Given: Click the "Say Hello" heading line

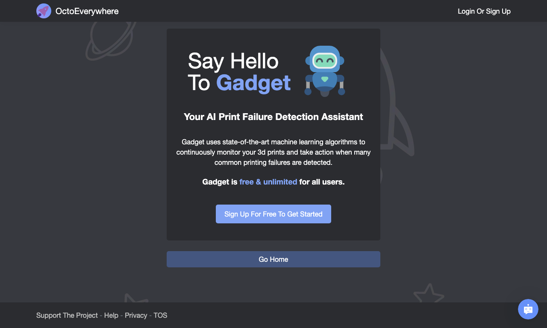Looking at the screenshot, I should [233, 61].
